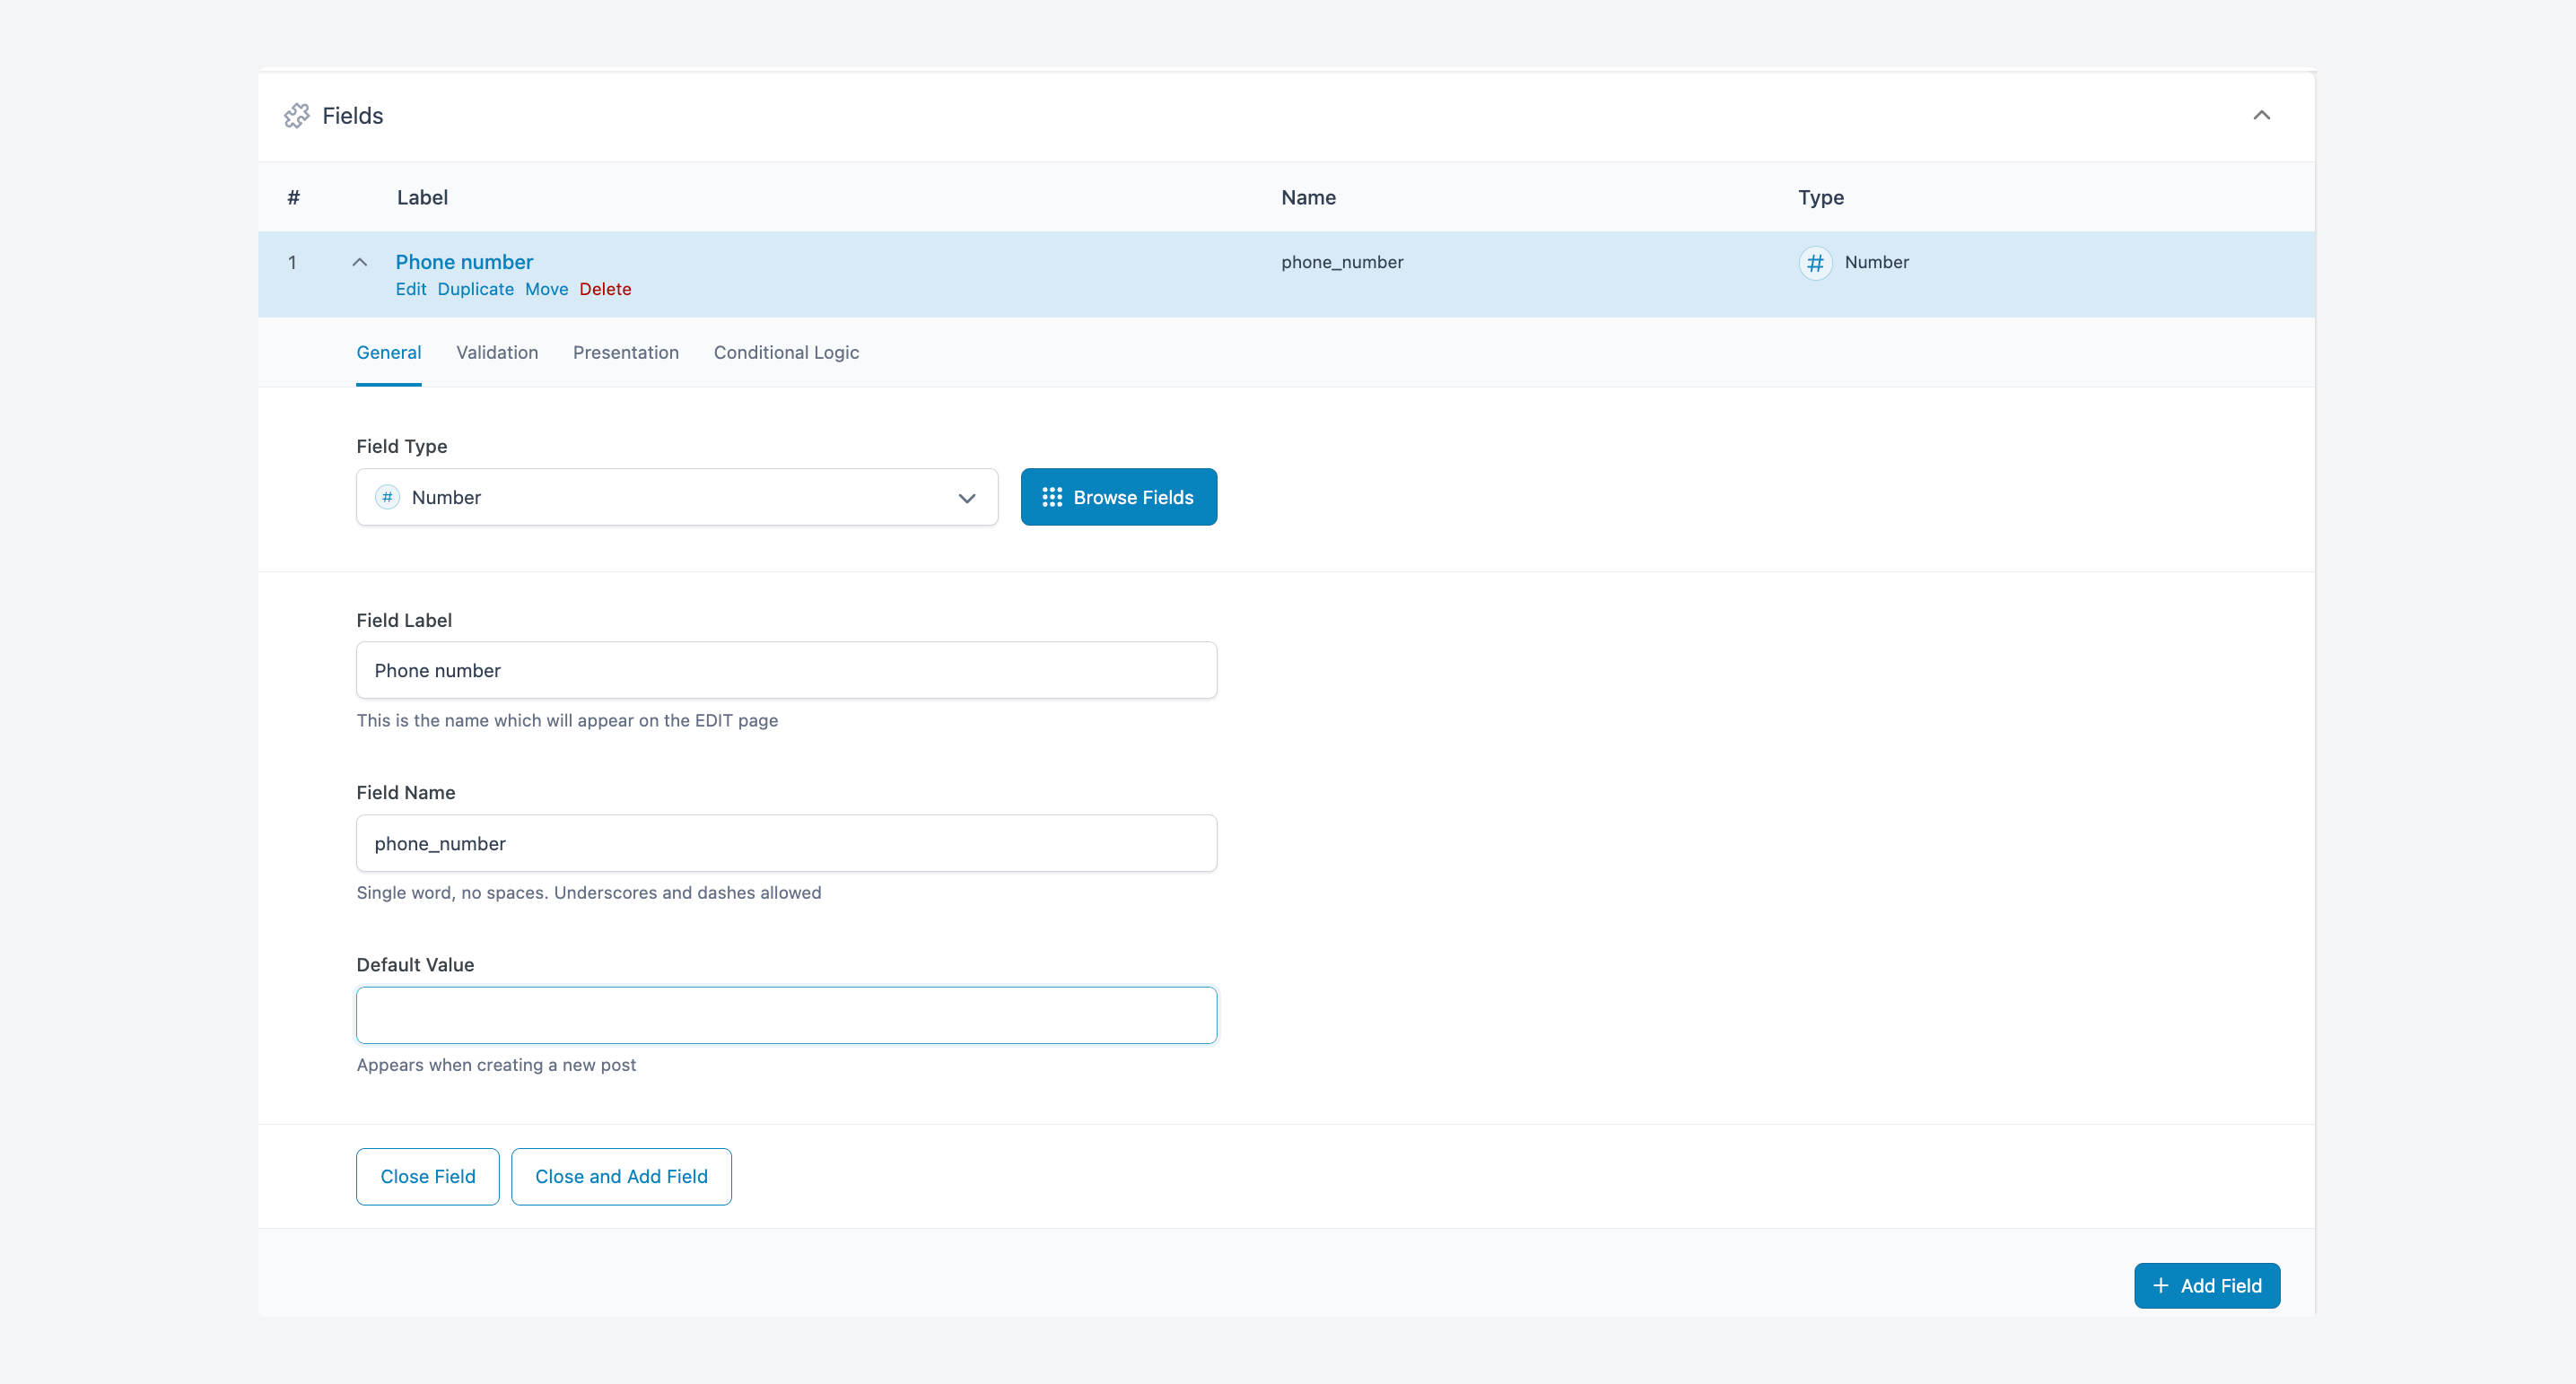2576x1384 pixels.
Task: Click the grid icon on Browse Fields
Action: click(1051, 497)
